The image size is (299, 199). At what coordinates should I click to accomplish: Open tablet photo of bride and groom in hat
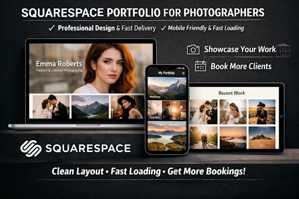(x=204, y=112)
